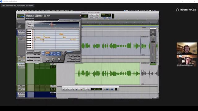Click the original sound disabled notification in Zoom
Viewport: 198px width, 111px height.
18,6
